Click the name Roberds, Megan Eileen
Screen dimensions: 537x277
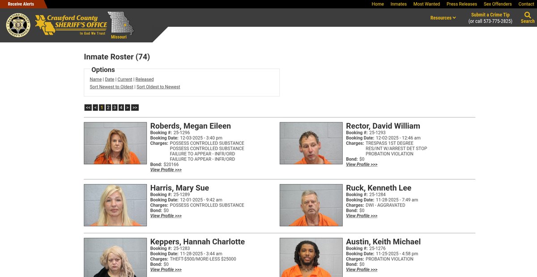click(x=191, y=126)
